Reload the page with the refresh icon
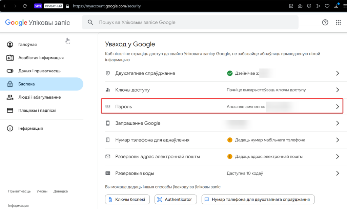Image resolution: width=347 pixels, height=209 pixels. [25, 6]
